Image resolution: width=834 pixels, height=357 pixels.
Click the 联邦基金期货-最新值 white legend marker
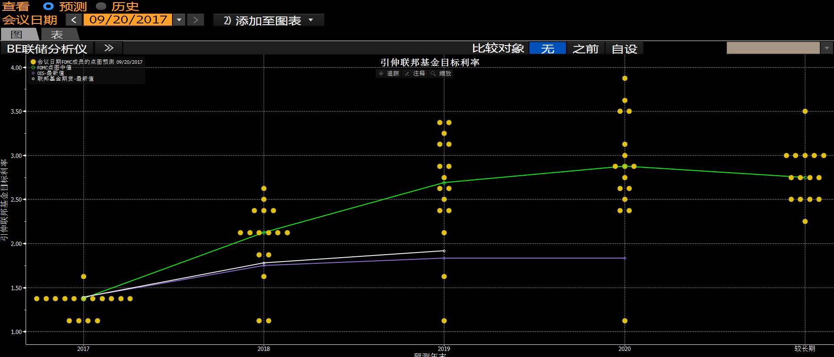[33, 79]
